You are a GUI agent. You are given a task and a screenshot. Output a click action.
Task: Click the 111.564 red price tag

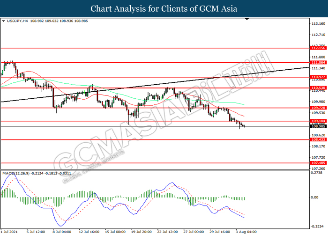[x=318, y=62]
